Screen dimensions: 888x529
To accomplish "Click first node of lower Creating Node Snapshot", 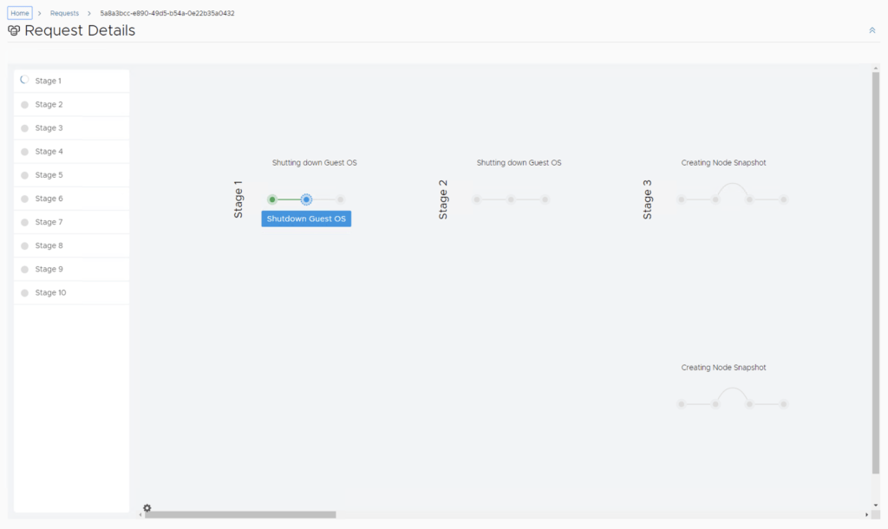I will 682,404.
